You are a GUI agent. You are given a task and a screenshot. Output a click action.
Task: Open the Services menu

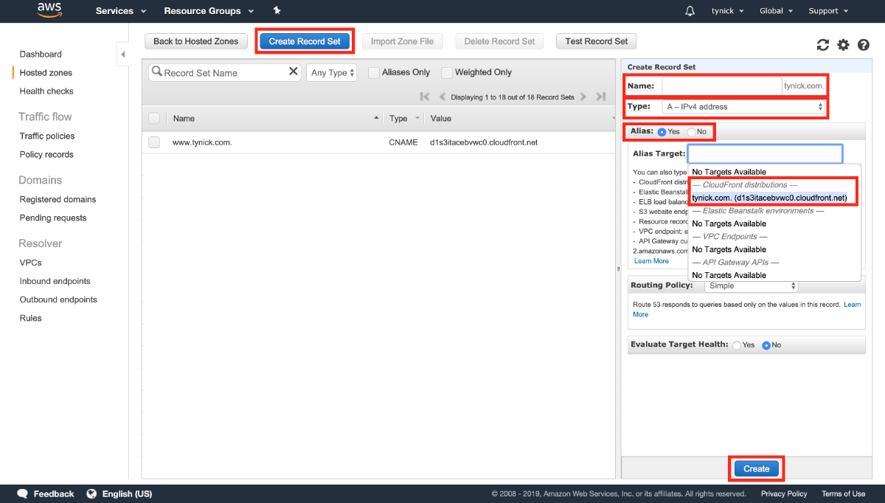[x=121, y=11]
